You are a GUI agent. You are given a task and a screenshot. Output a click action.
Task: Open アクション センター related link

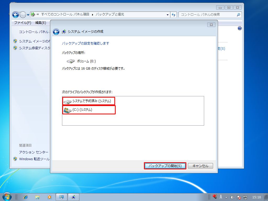click(x=34, y=152)
